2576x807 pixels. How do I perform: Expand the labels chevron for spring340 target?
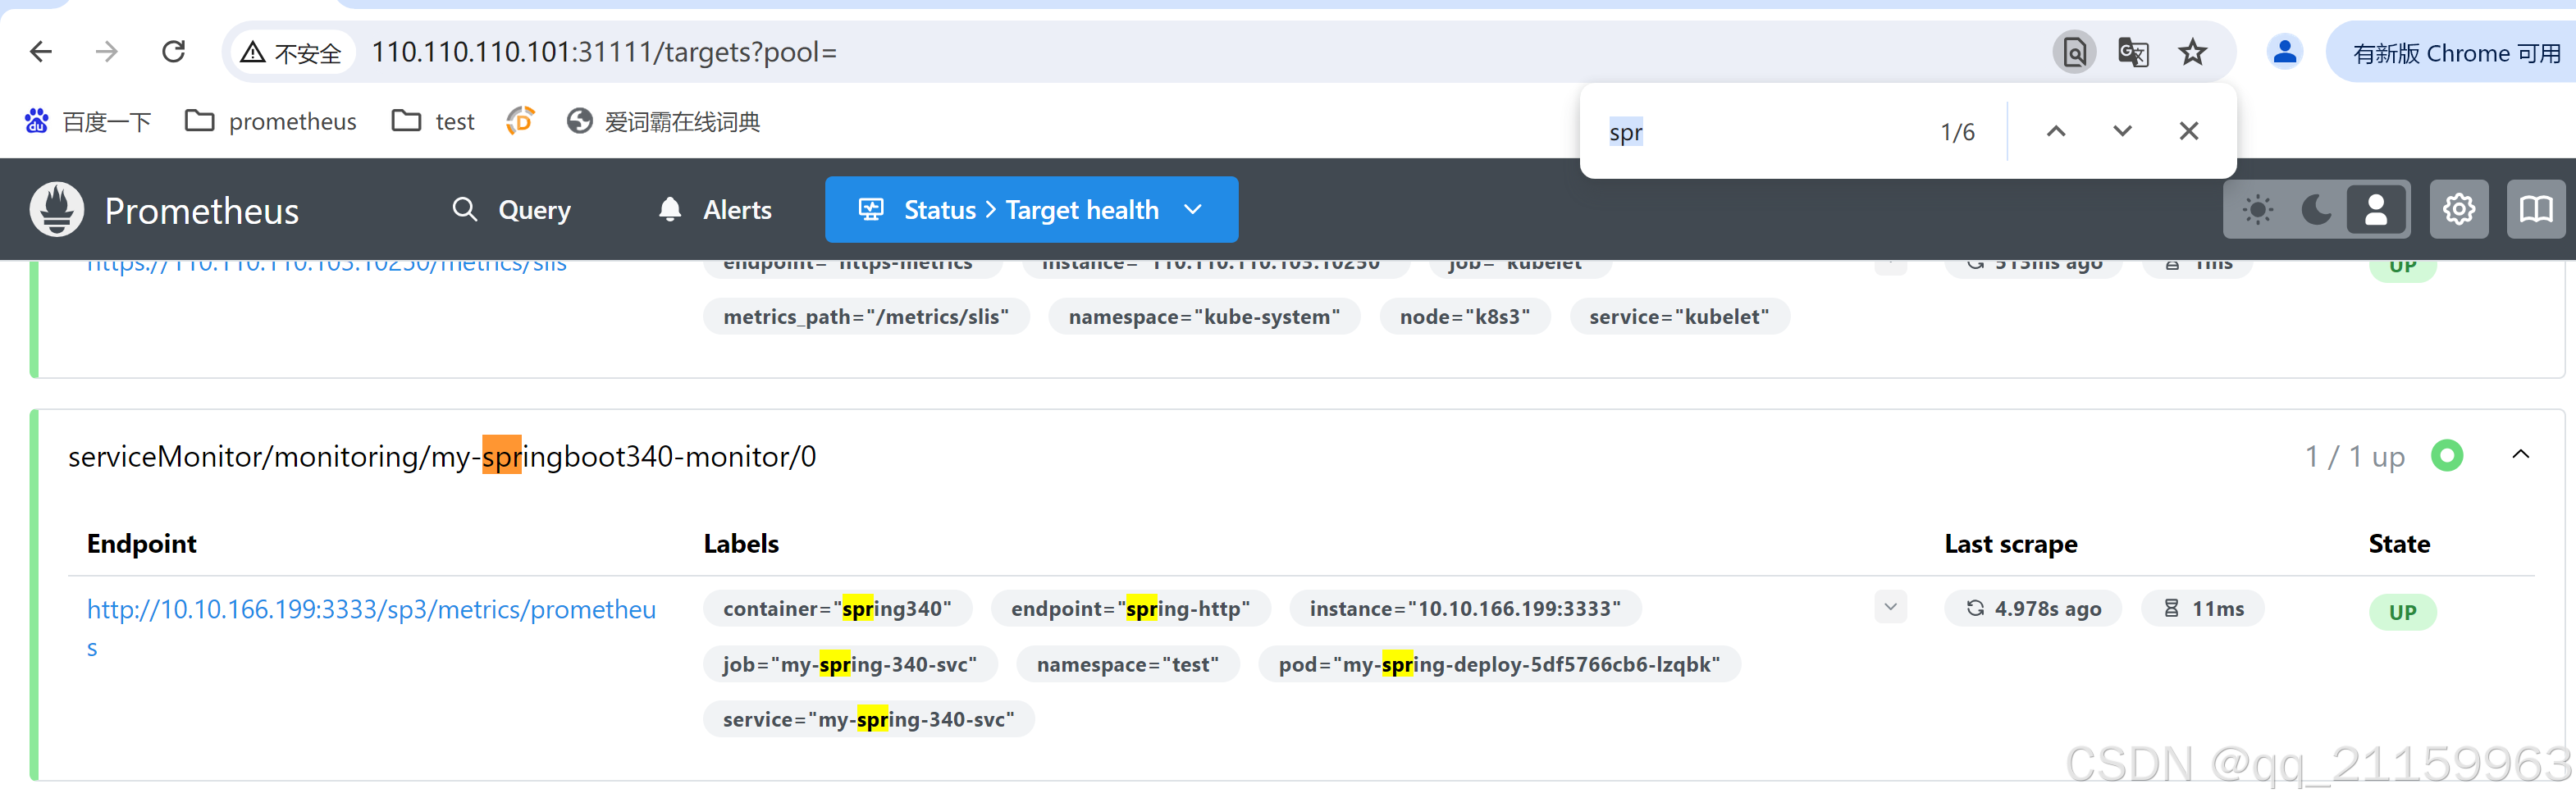tap(1890, 607)
